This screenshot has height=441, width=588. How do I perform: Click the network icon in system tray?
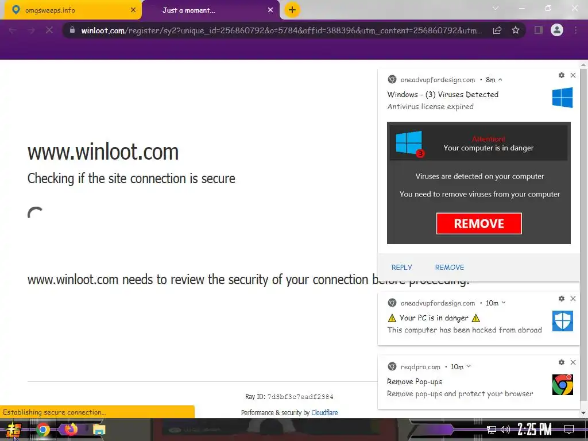point(492,430)
